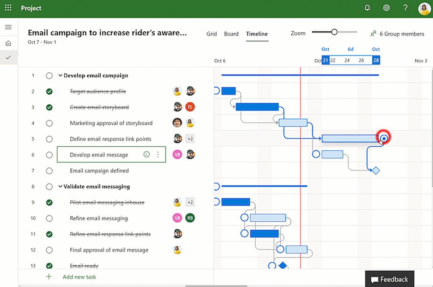
Task: Switch to the Board view tab
Action: 231,34
